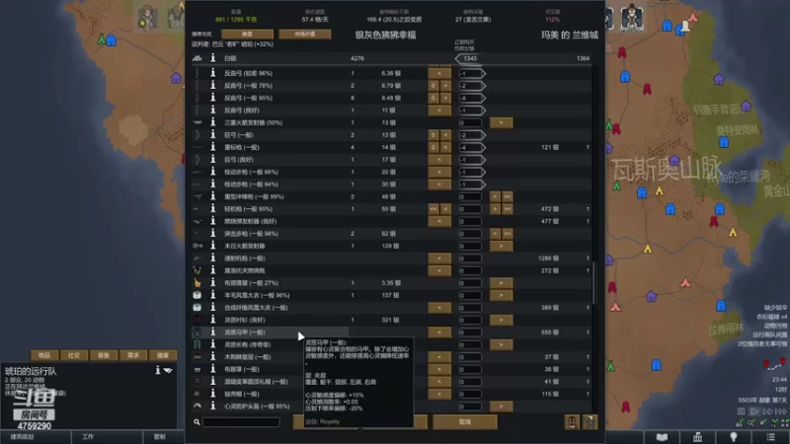Click 混纺皮革圆顶礼帽 row name

click(256, 382)
